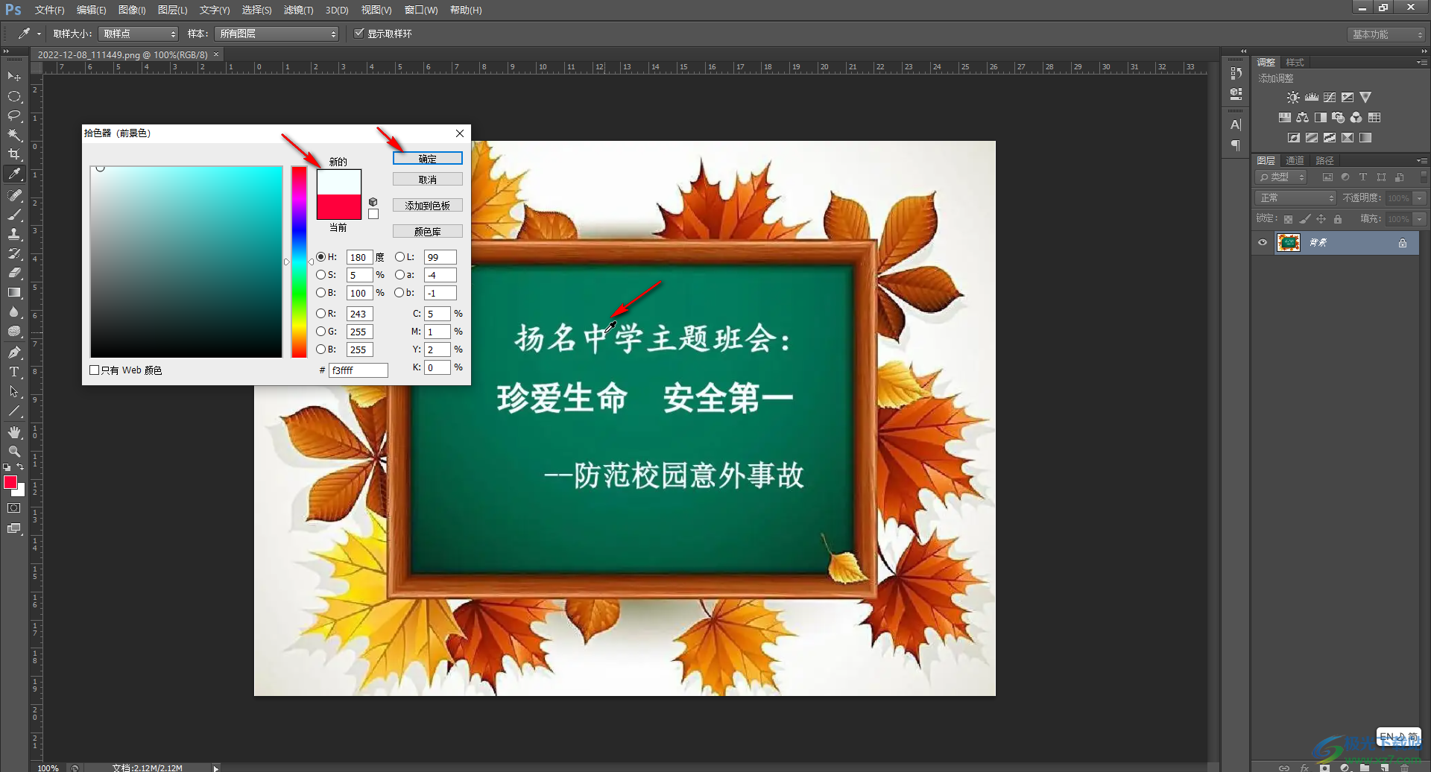This screenshot has height=772, width=1431.
Task: Open the 滤镜(T) menu
Action: (x=298, y=10)
